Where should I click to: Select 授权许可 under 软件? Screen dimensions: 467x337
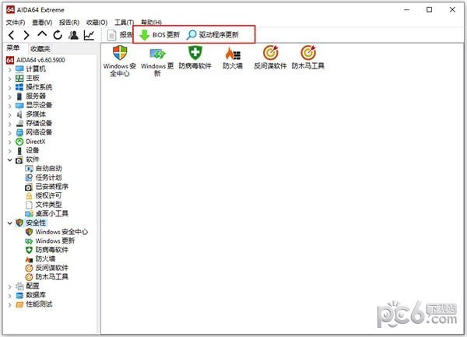click(44, 195)
